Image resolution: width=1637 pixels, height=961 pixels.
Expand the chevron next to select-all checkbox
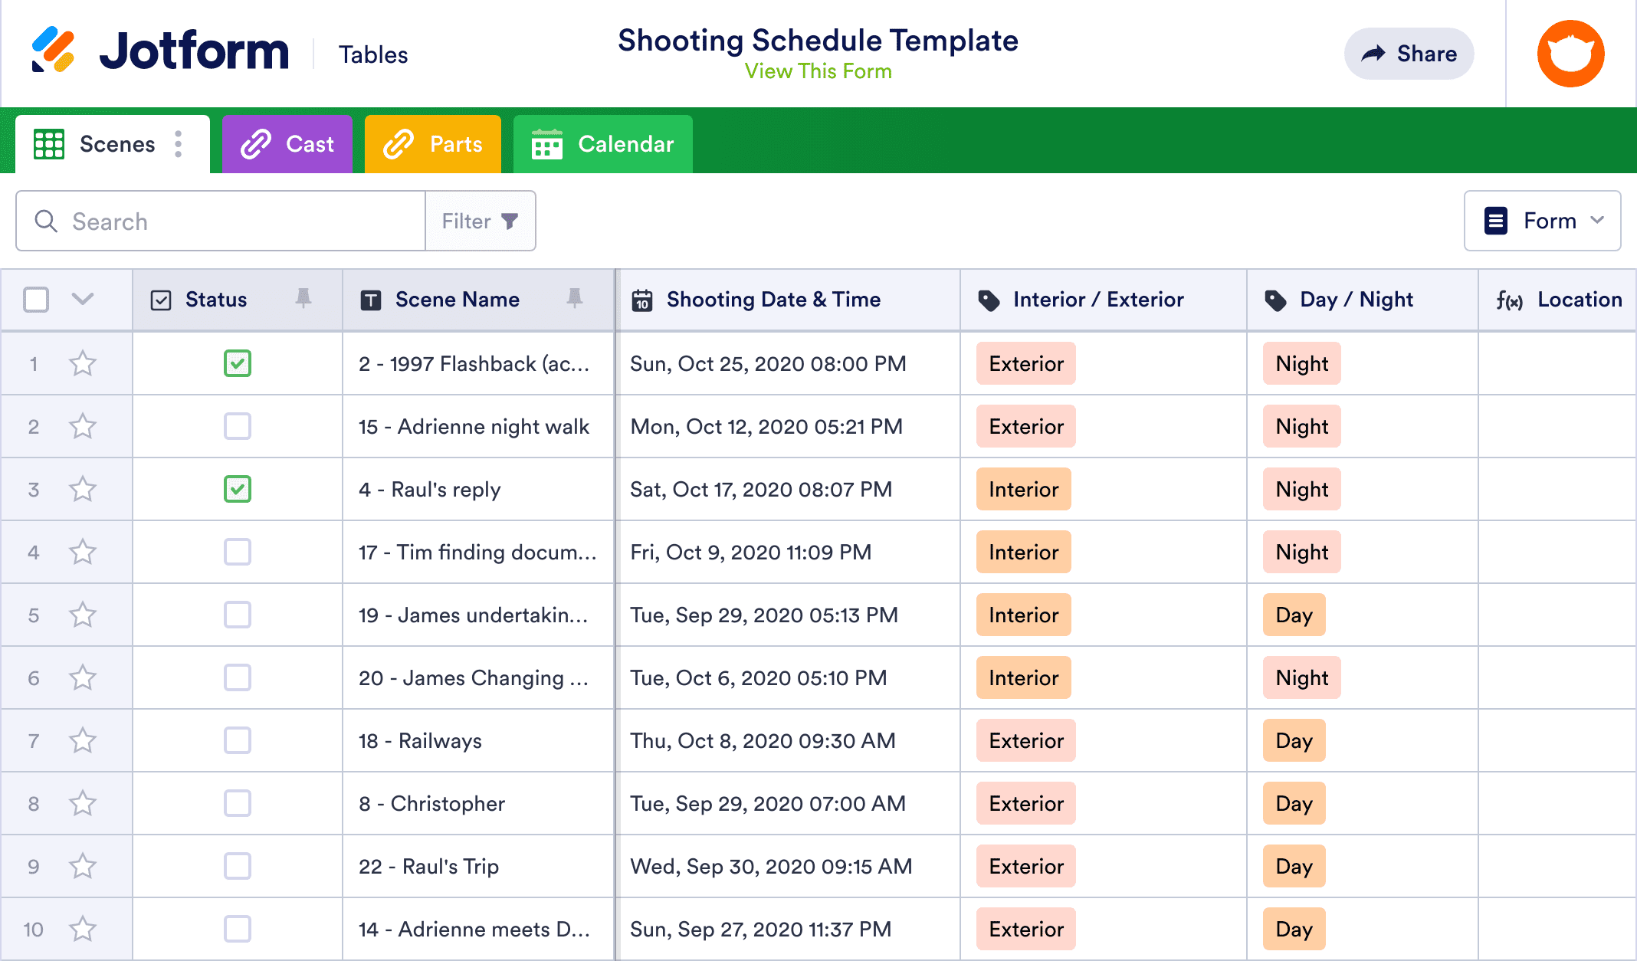click(x=83, y=300)
